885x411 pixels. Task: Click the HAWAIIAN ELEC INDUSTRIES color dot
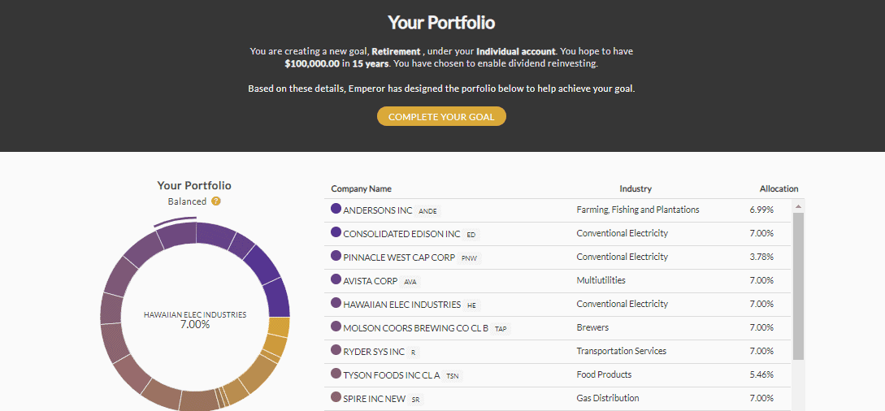(336, 303)
